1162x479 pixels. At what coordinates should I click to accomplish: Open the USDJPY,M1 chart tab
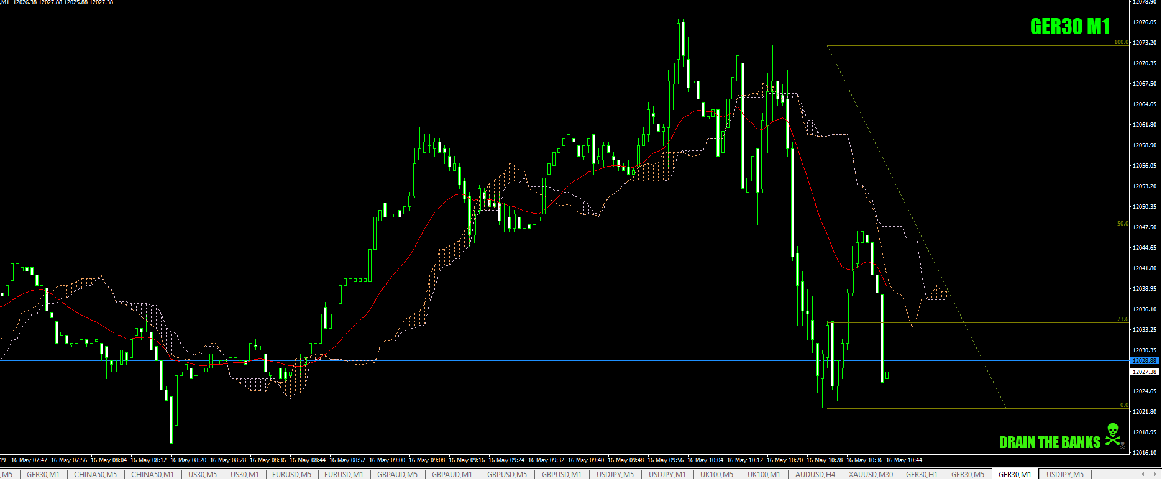667,475
